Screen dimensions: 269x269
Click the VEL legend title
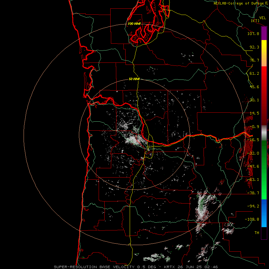[262, 18]
